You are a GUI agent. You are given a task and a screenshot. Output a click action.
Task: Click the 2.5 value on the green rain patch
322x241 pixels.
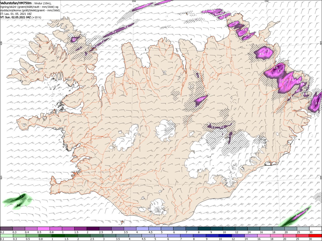click(x=21, y=196)
